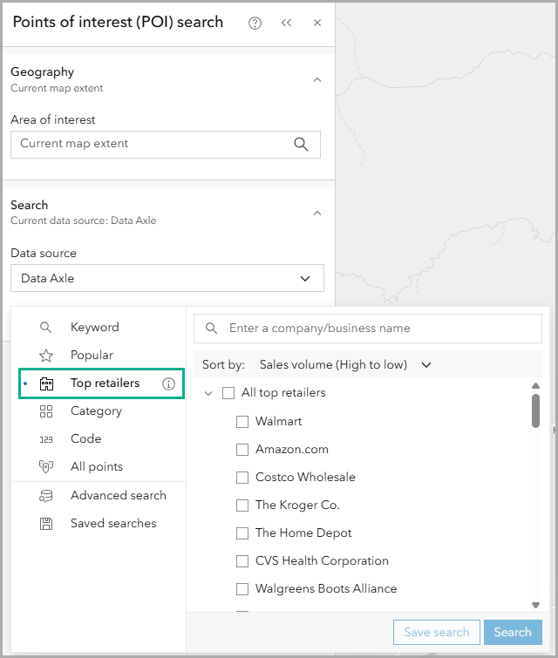Check CVS Health Corporation checkbox
This screenshot has height=658, width=558.
click(x=242, y=561)
